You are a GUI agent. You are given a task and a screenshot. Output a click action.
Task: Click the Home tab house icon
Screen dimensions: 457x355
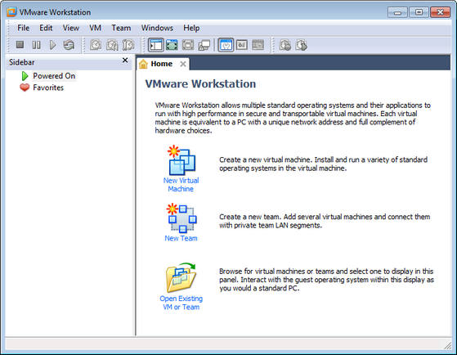pos(143,64)
